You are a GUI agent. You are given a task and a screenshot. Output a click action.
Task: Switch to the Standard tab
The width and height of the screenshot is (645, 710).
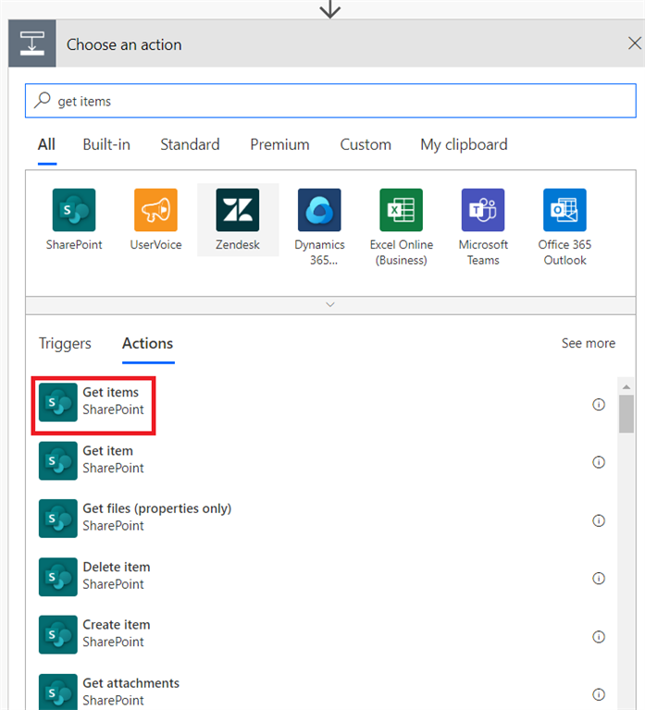coord(190,144)
